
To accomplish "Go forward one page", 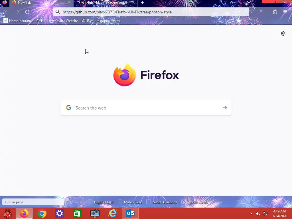I will coord(17,12).
